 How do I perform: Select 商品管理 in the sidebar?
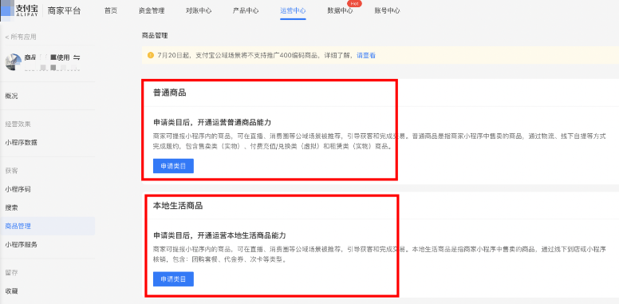click(x=47, y=227)
